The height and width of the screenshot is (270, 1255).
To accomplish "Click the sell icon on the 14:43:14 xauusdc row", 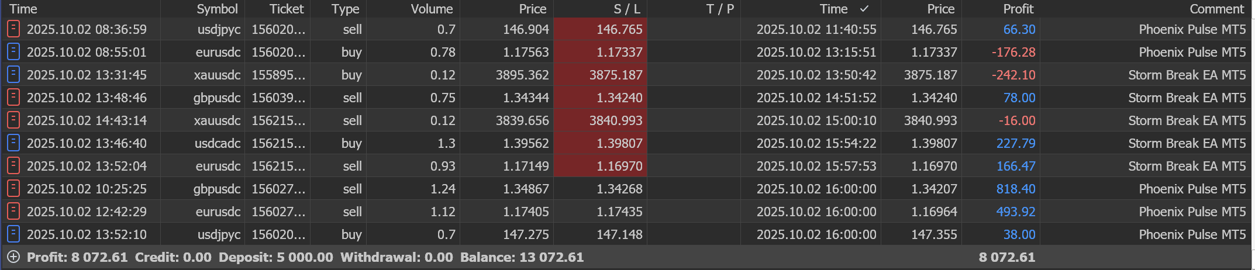I will [x=13, y=120].
